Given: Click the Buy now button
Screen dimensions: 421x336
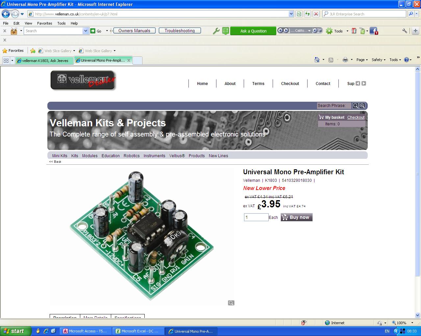Looking at the screenshot, I should pos(296,217).
